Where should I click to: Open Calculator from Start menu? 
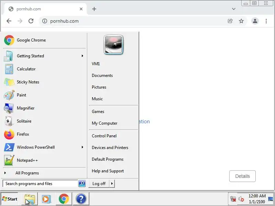pyautogui.click(x=44, y=69)
